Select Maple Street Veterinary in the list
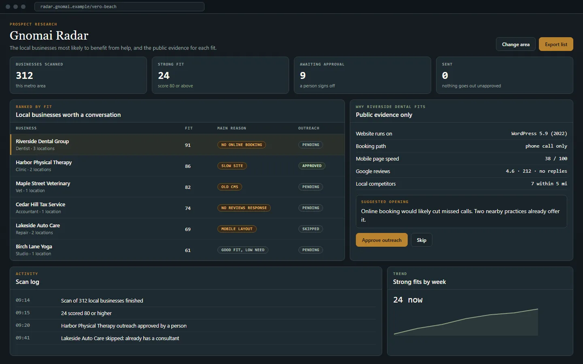 pyautogui.click(x=177, y=187)
